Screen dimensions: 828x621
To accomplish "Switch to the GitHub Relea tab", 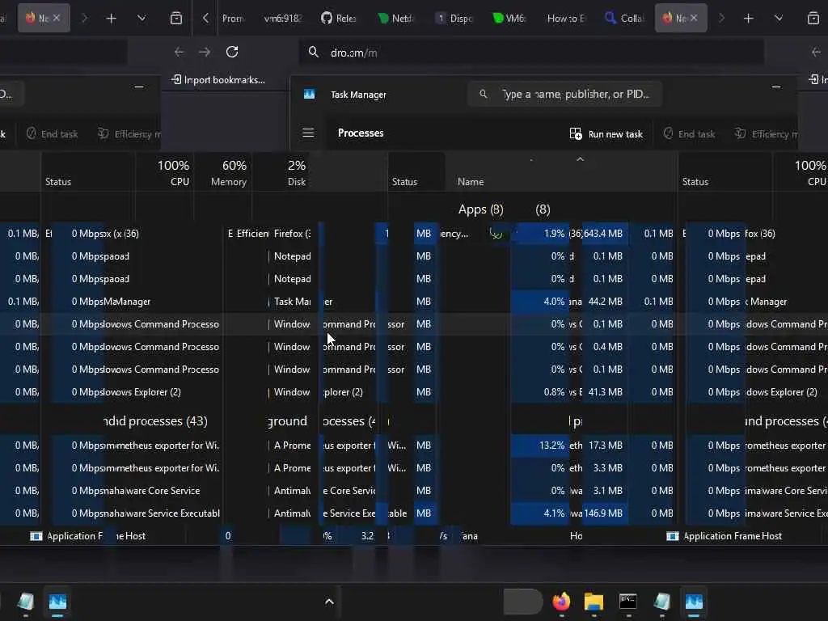I will (339, 19).
